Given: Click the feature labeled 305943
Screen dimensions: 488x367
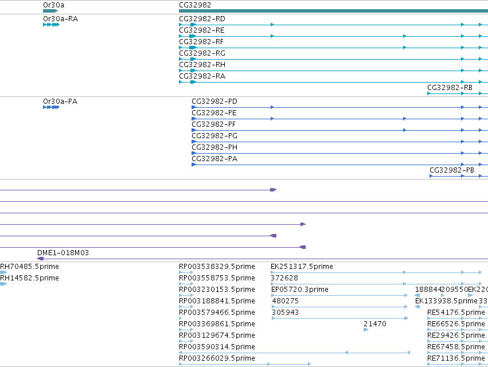Looking at the screenshot, I should (x=285, y=313).
